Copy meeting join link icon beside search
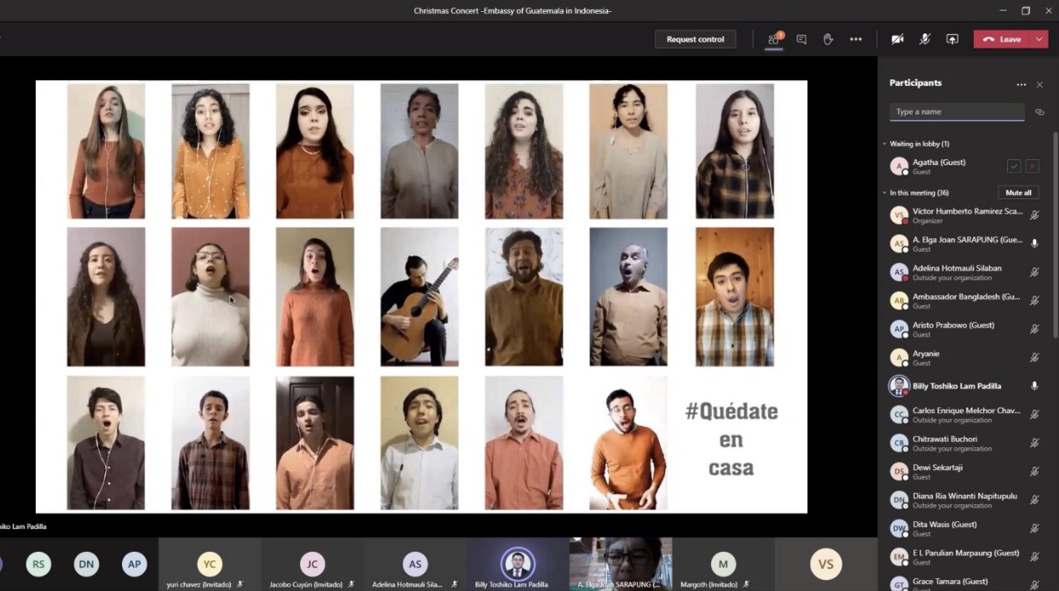Image resolution: width=1059 pixels, height=591 pixels. click(x=1039, y=112)
